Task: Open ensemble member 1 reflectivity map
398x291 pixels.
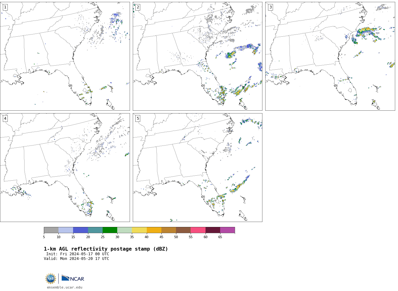Action: pyautogui.click(x=65, y=56)
